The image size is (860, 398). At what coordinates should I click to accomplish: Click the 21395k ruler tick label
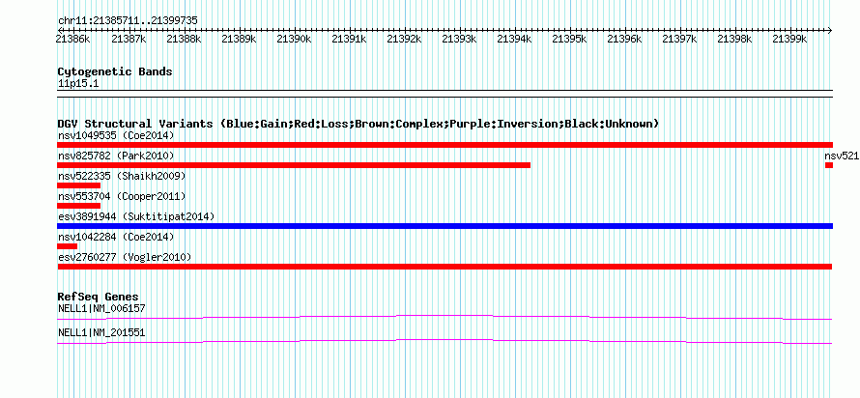point(570,39)
